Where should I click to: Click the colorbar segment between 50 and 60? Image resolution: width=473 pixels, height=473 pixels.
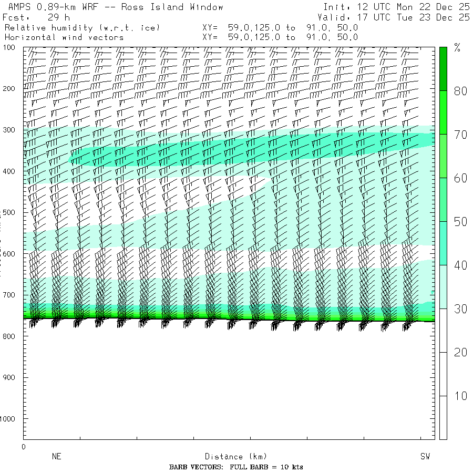tap(443, 199)
